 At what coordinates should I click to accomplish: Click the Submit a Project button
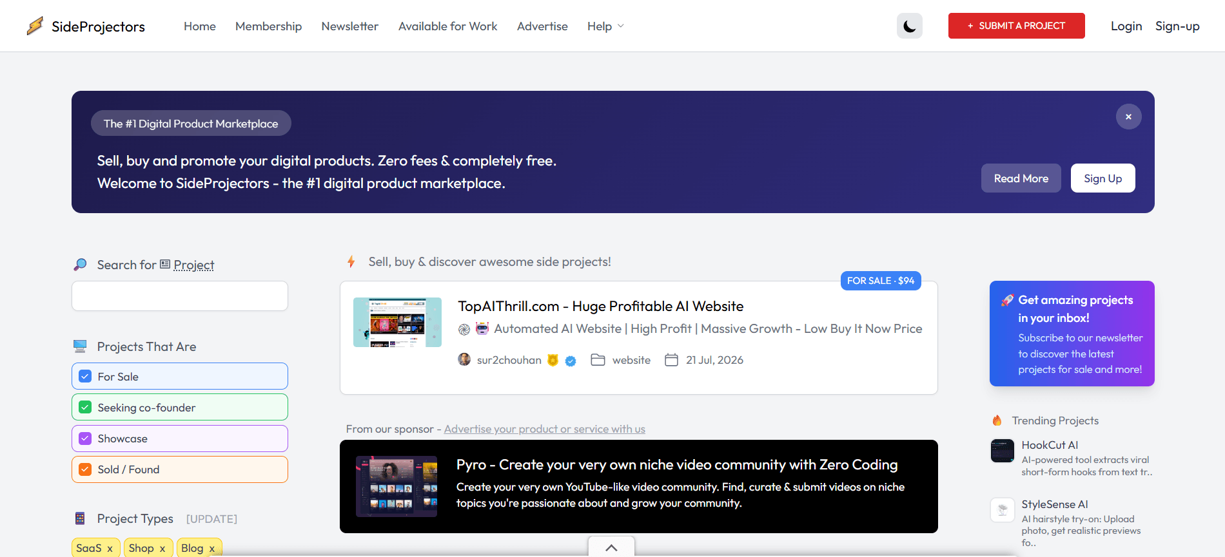[1017, 26]
